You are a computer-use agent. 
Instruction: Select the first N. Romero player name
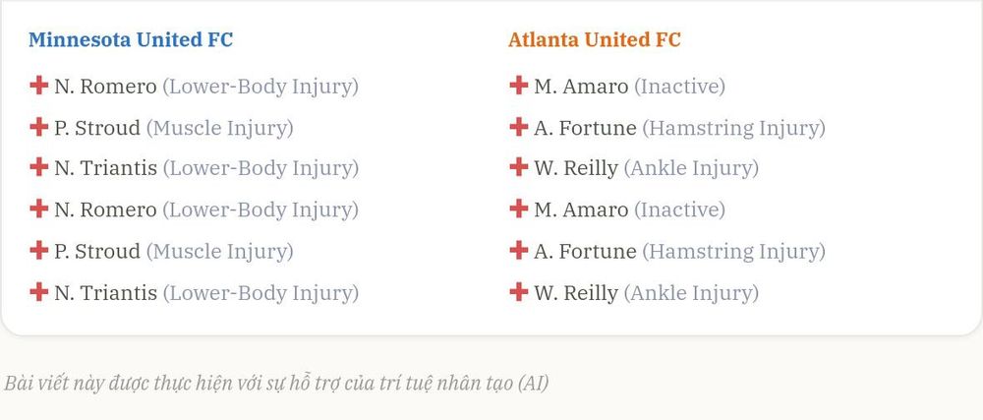105,86
